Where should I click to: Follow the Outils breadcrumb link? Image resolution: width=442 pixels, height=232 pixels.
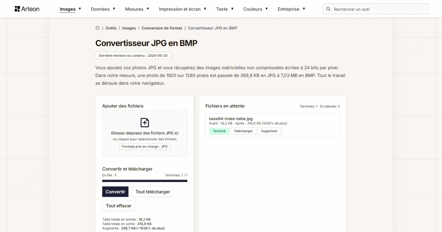(x=111, y=28)
